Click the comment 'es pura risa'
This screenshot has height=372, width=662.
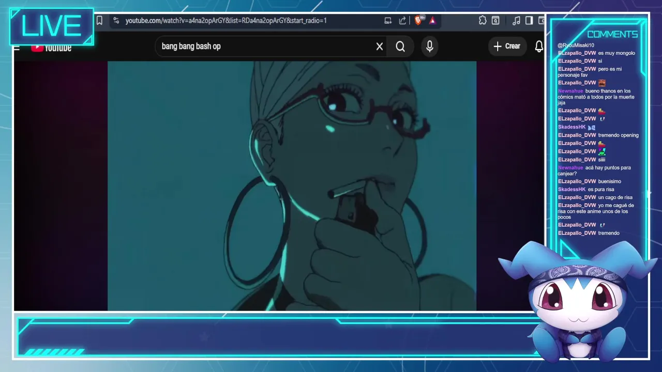[601, 190]
